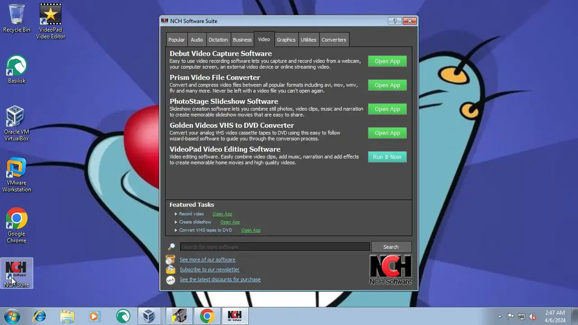Open App for Prism Video File Converter
Screen dimensions: 578x325
pos(387,85)
